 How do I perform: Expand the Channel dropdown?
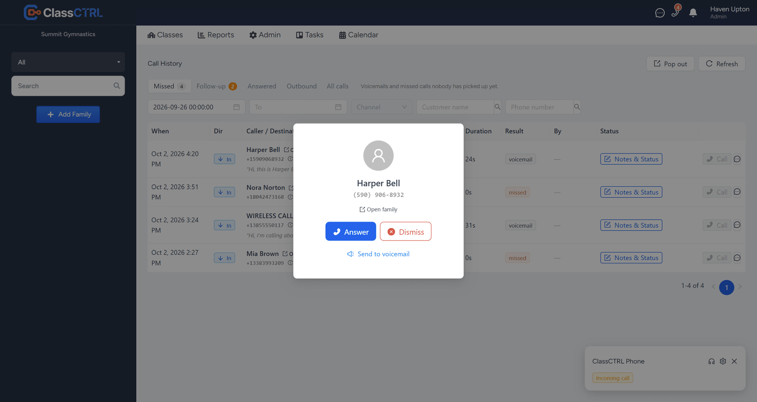[382, 107]
